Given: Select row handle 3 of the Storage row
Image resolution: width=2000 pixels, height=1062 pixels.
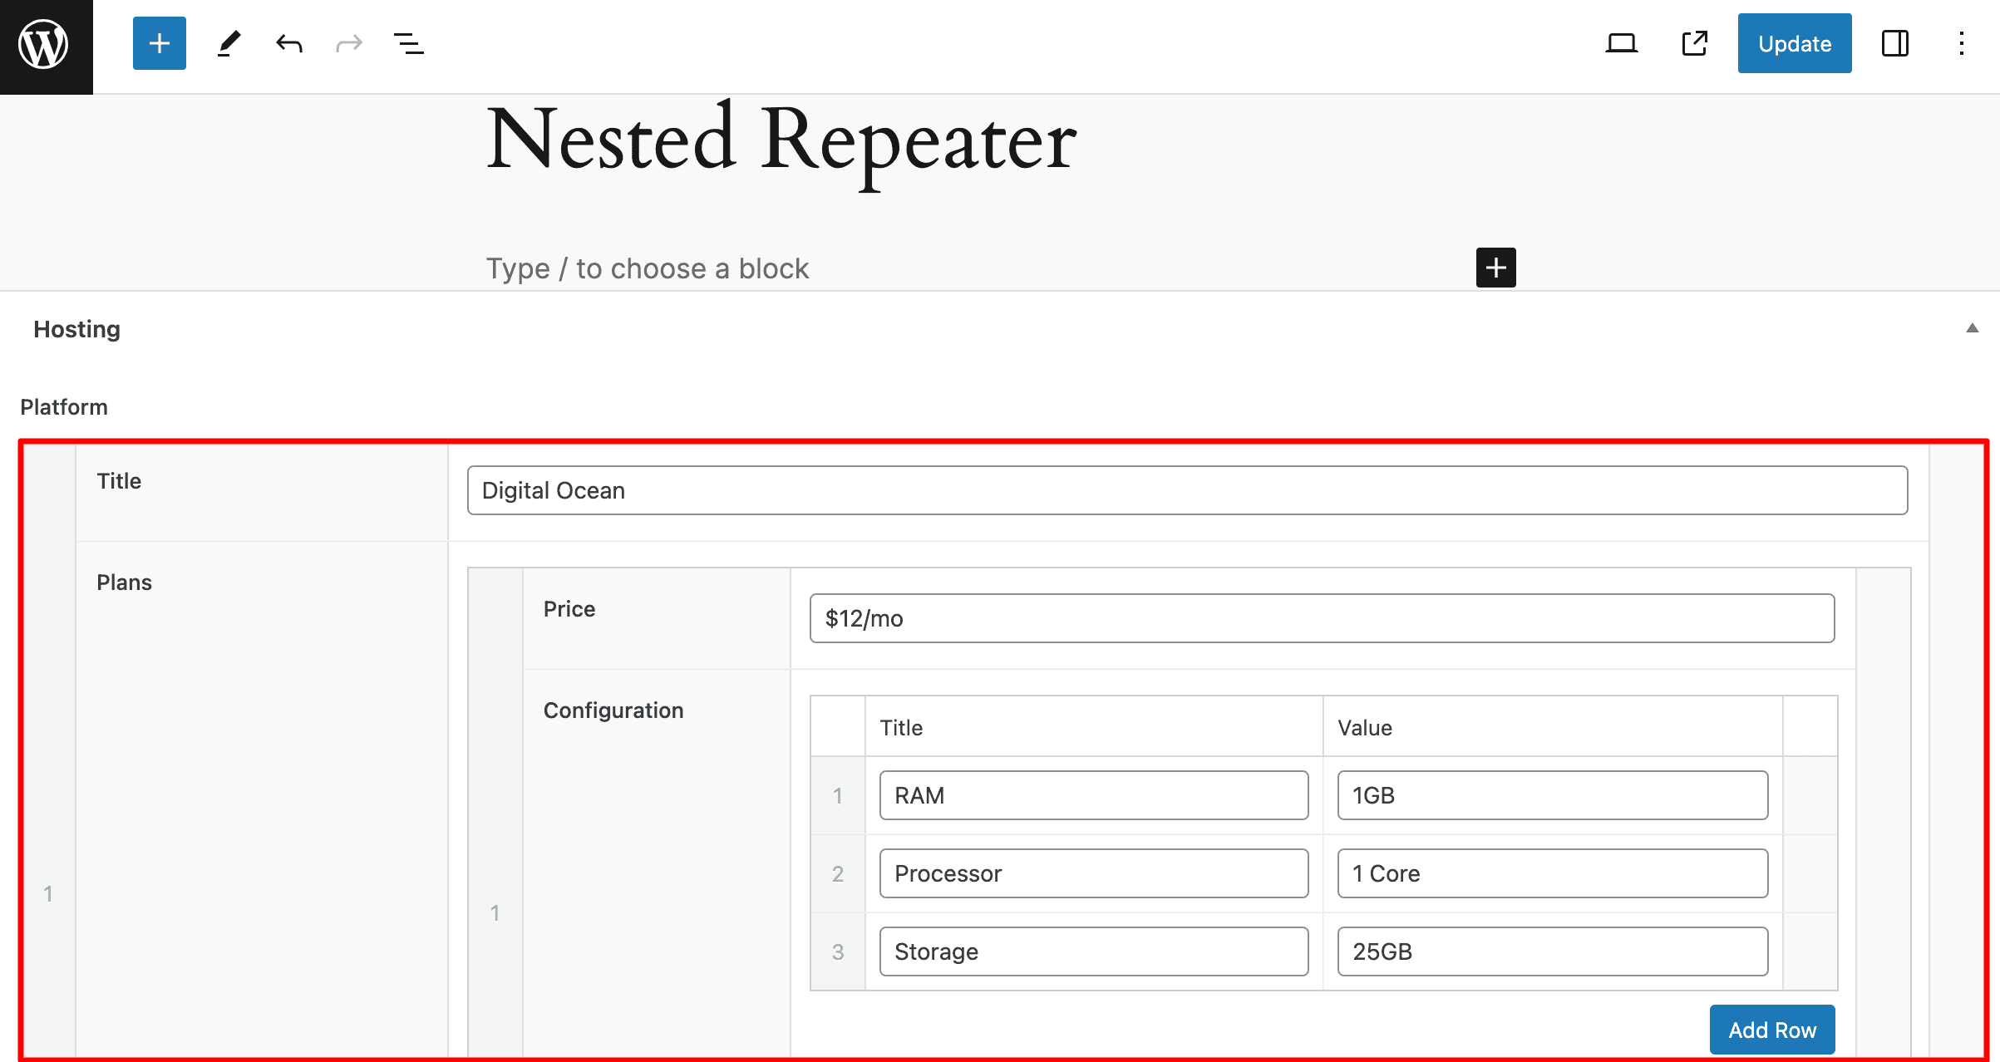Looking at the screenshot, I should click(838, 951).
